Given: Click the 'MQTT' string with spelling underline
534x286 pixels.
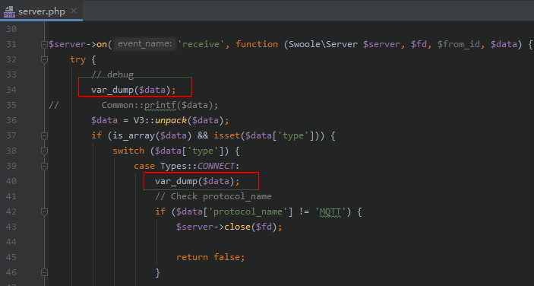Looking at the screenshot, I should point(330,211).
